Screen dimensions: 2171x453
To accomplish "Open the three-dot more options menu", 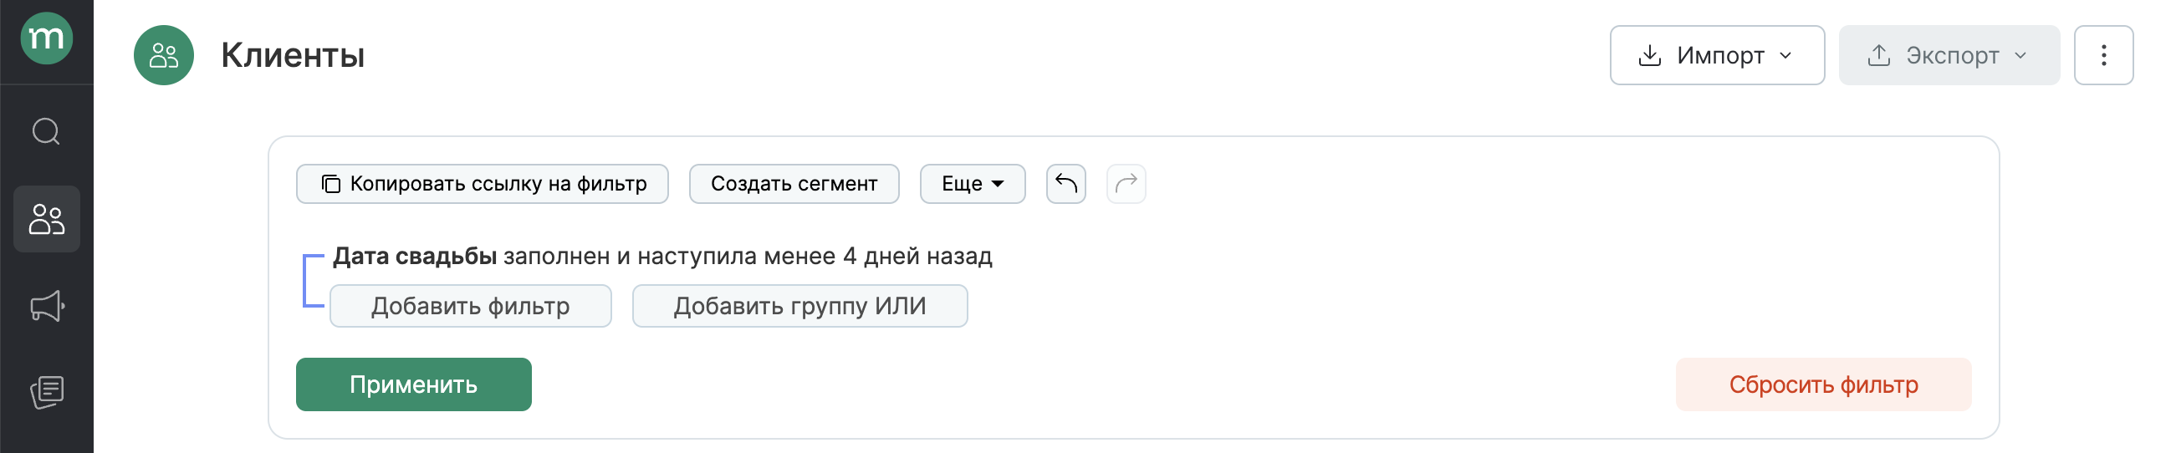I will point(2102,55).
